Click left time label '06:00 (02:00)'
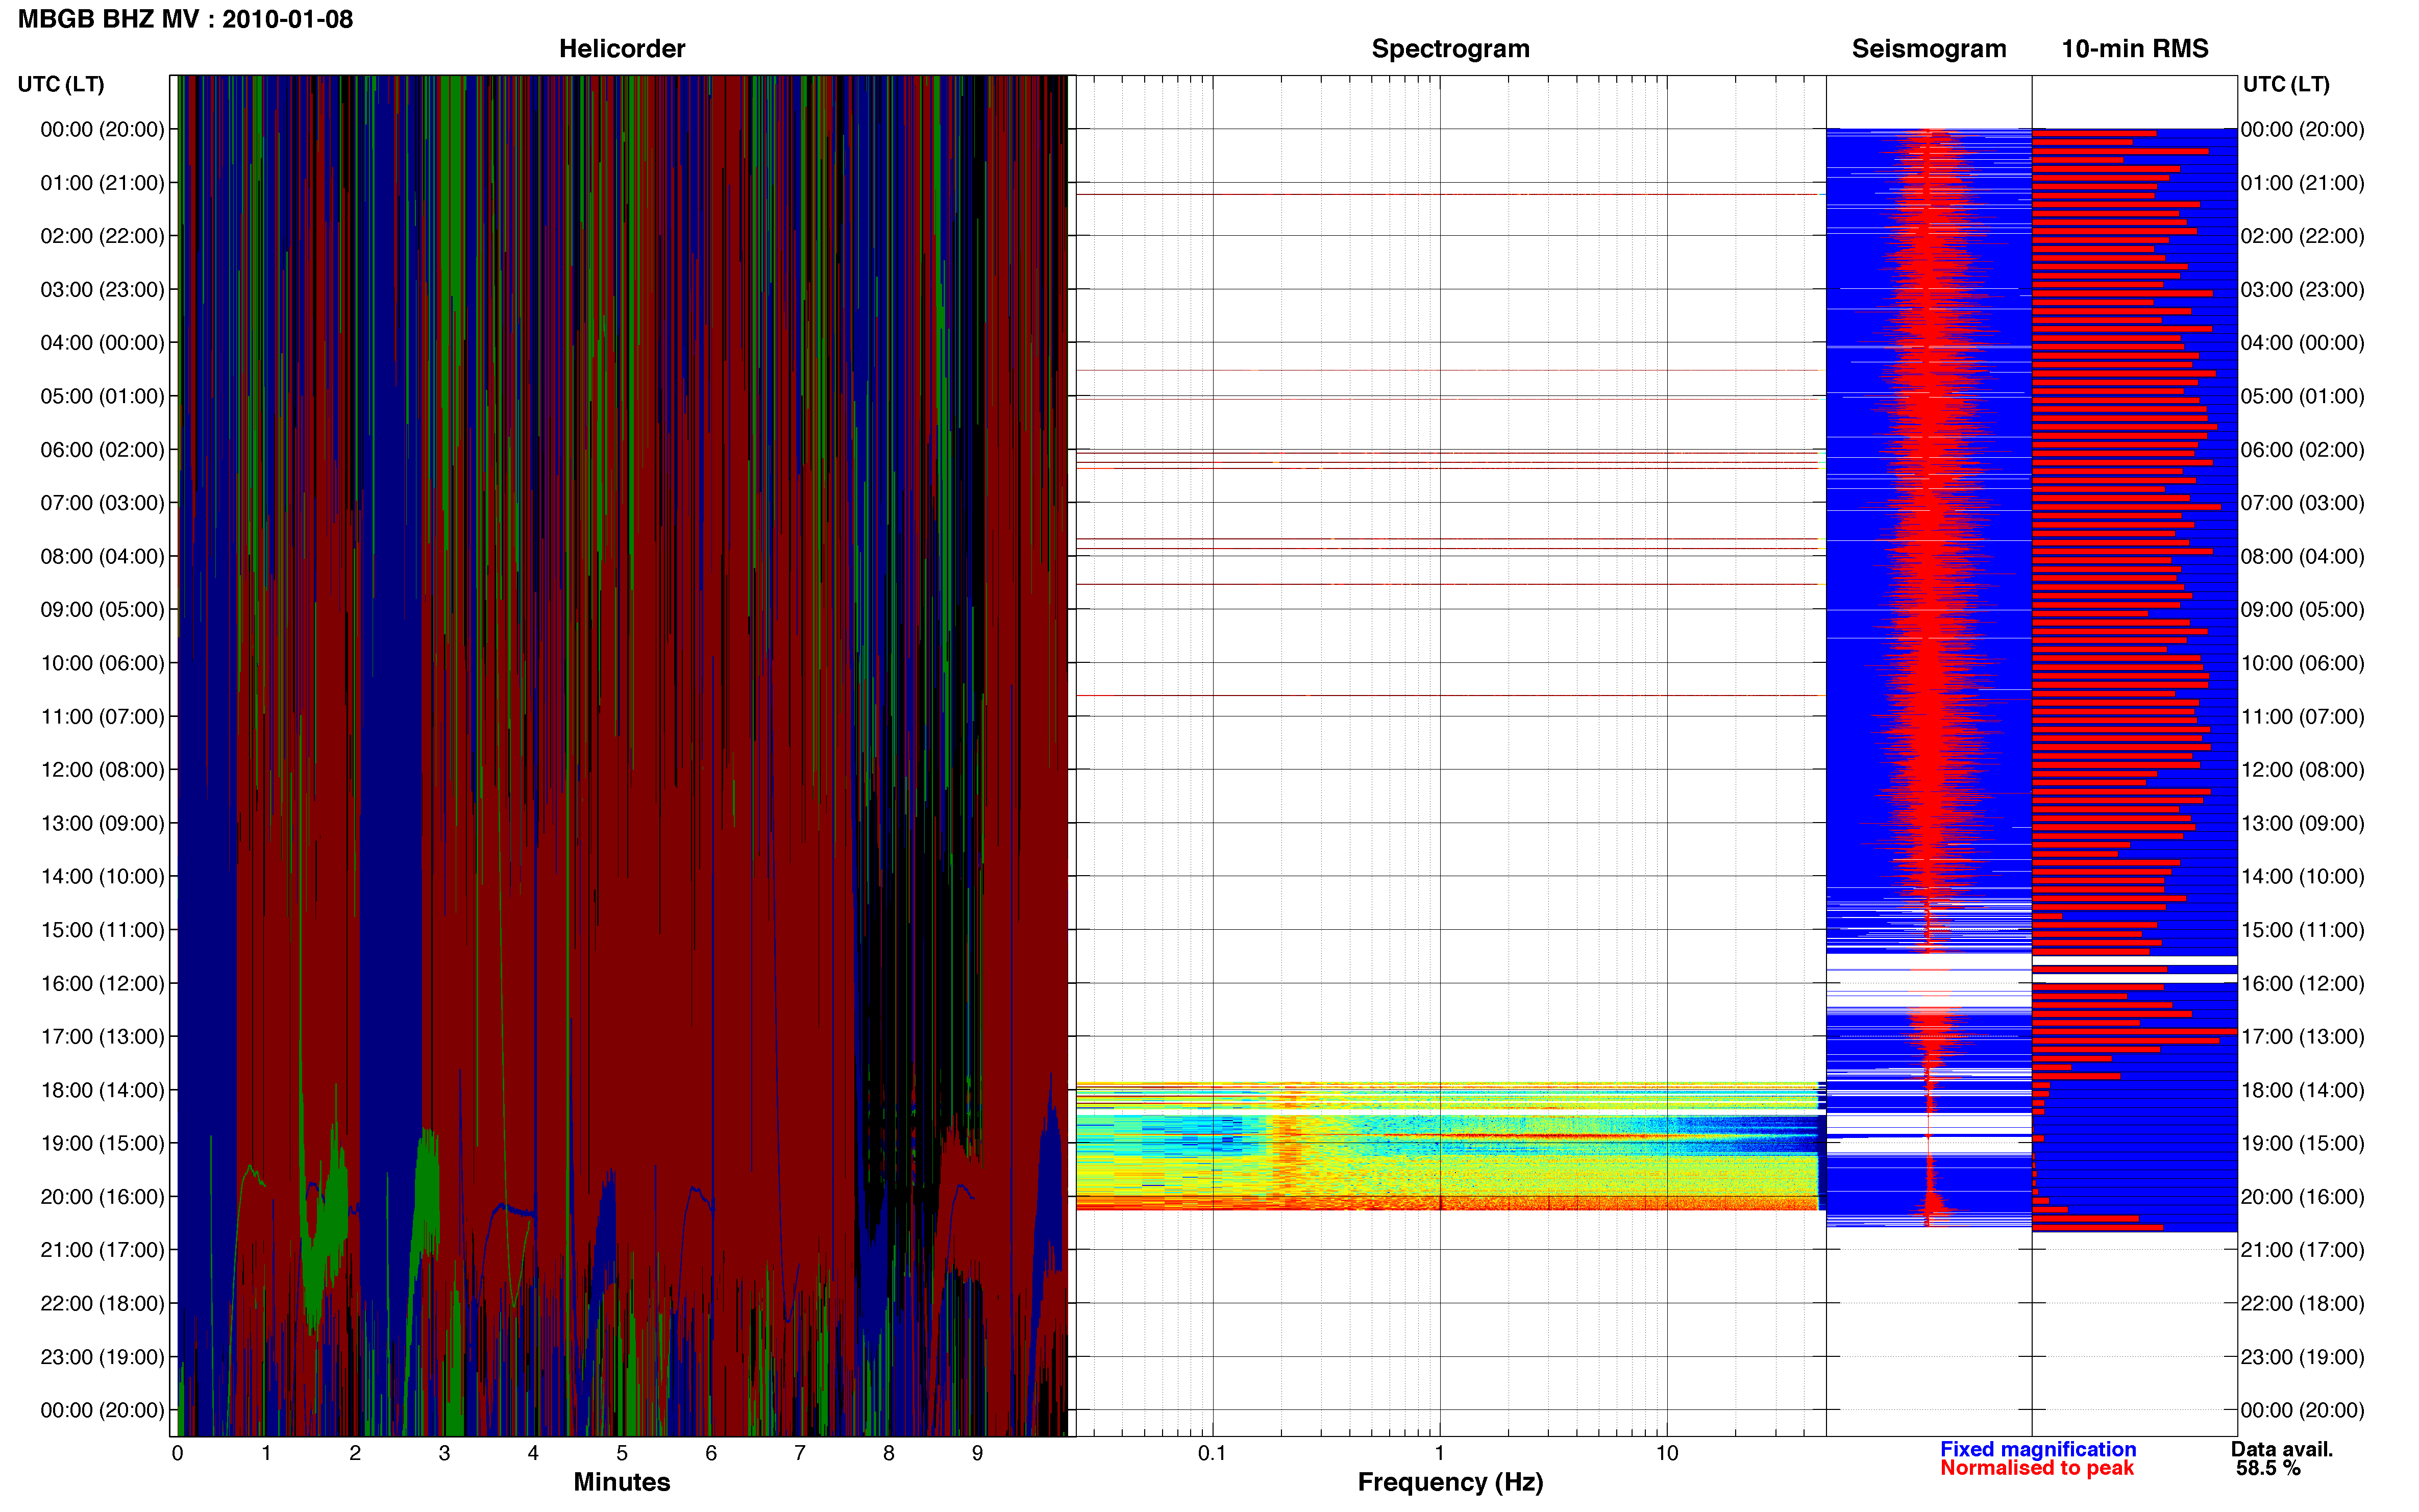Image resolution: width=2419 pixels, height=1512 pixels. (102, 450)
